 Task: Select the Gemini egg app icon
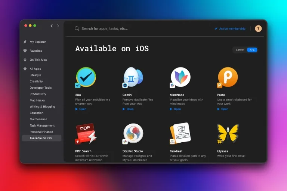(x=133, y=77)
